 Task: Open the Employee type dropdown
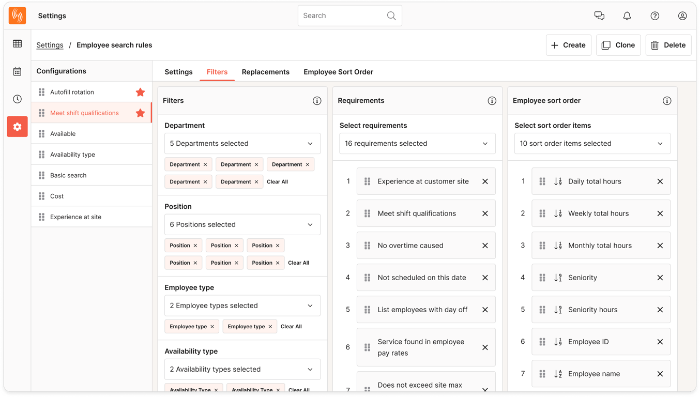coord(242,306)
